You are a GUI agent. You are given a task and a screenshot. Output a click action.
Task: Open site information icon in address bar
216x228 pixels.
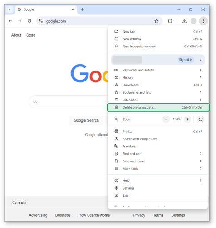(x=41, y=21)
